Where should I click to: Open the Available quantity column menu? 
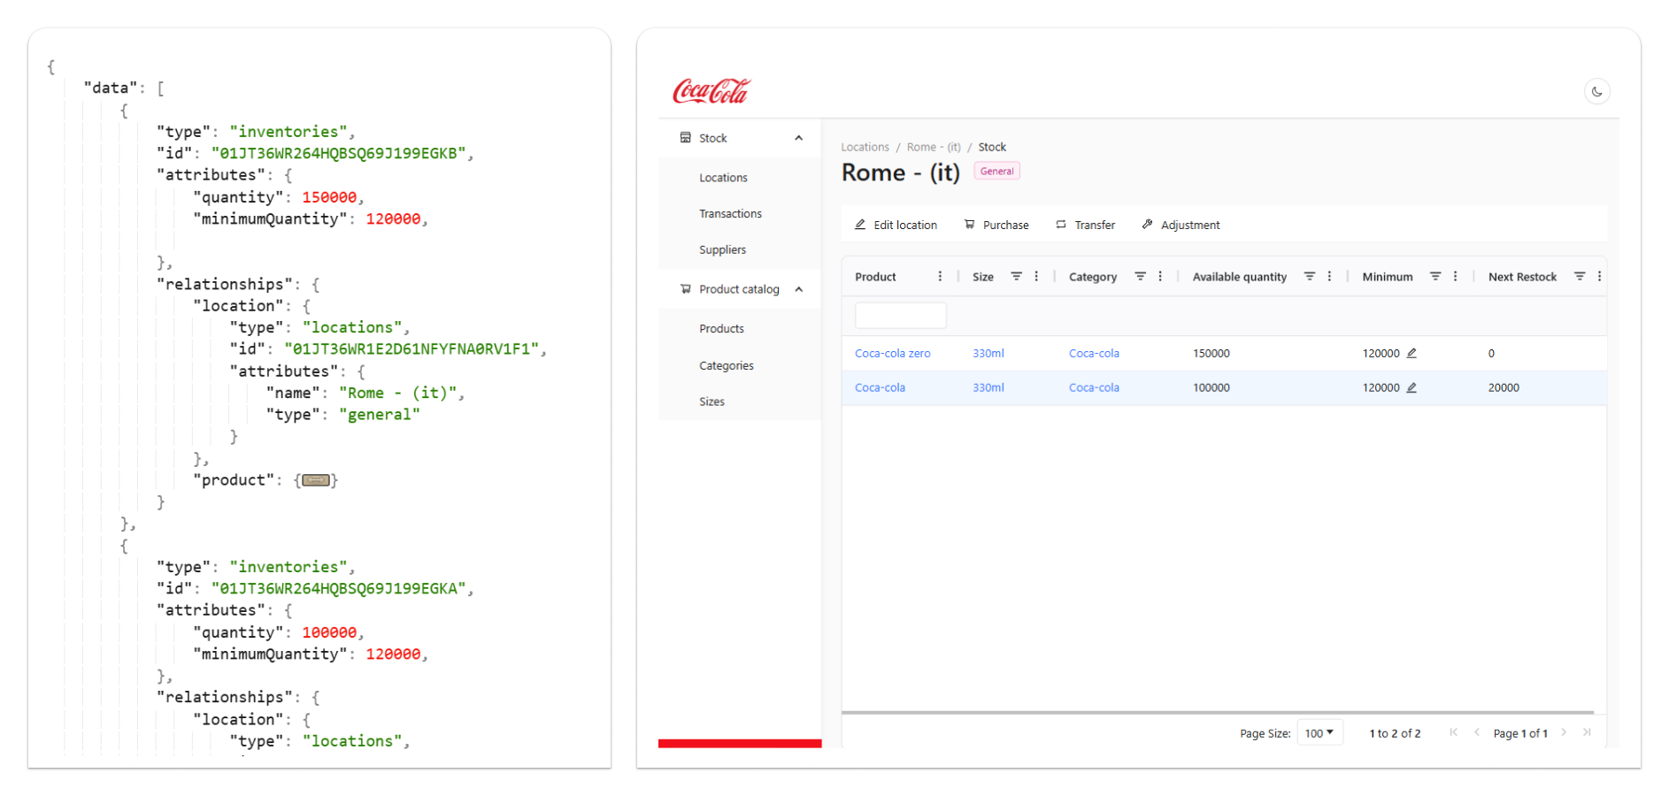point(1329,277)
